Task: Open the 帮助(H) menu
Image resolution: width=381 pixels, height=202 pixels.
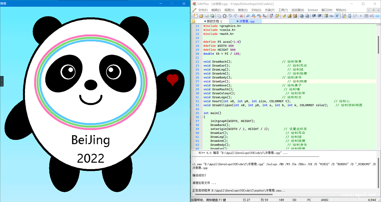Action: coord(341,10)
